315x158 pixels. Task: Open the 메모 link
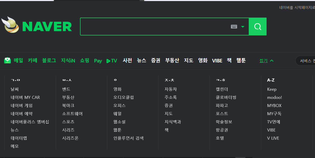[x=15, y=146]
